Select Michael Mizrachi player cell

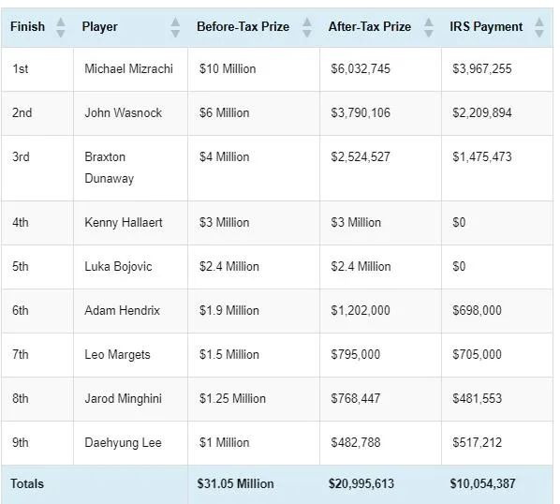coord(130,69)
